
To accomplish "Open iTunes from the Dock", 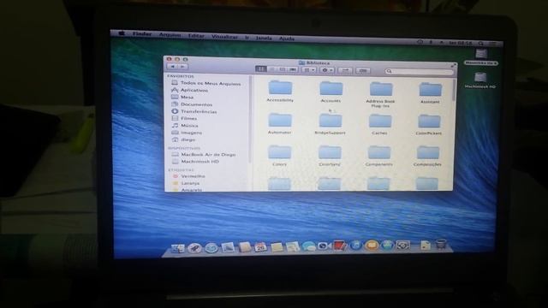I will [356, 246].
